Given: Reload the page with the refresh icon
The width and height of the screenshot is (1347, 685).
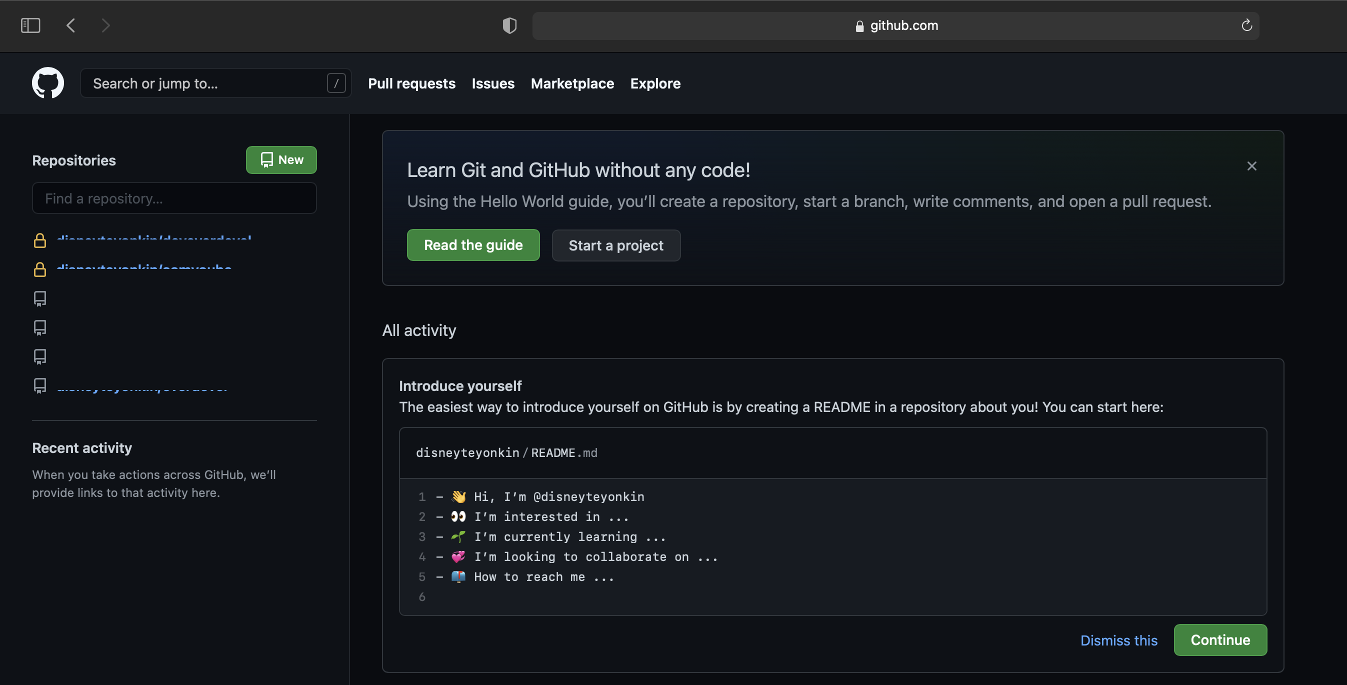Looking at the screenshot, I should pos(1246,25).
